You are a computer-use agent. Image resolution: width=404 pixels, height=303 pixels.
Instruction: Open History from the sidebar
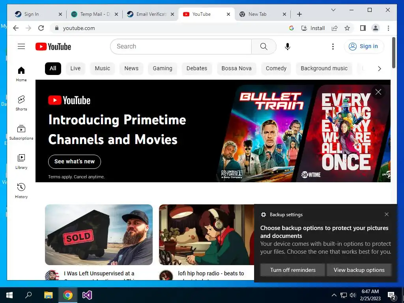tap(21, 191)
